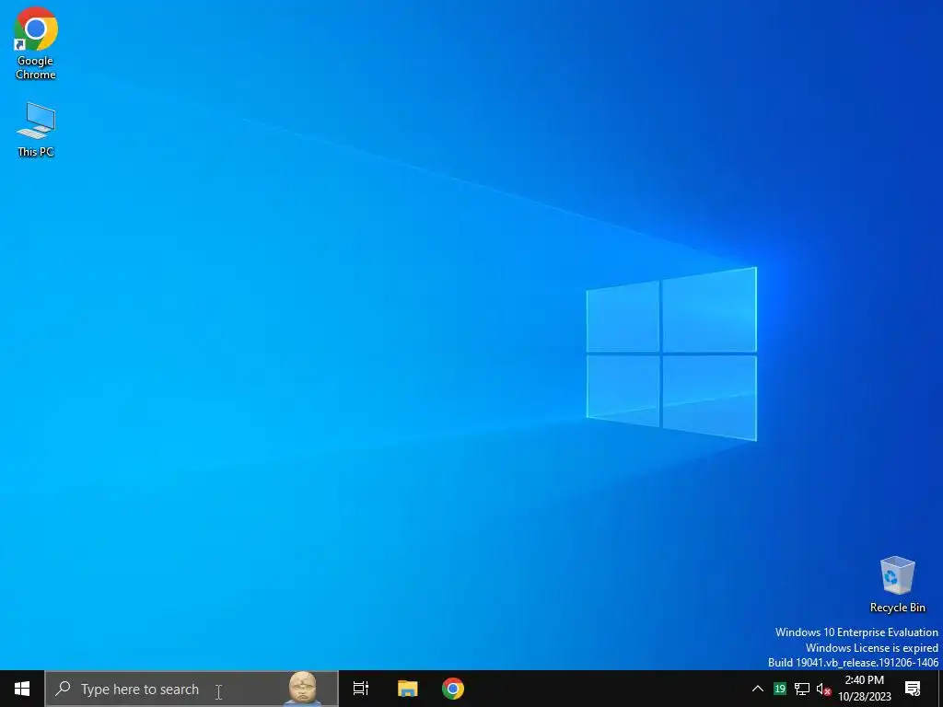Open the Google Chrome desktop shortcut
The height and width of the screenshot is (707, 943).
tap(36, 43)
